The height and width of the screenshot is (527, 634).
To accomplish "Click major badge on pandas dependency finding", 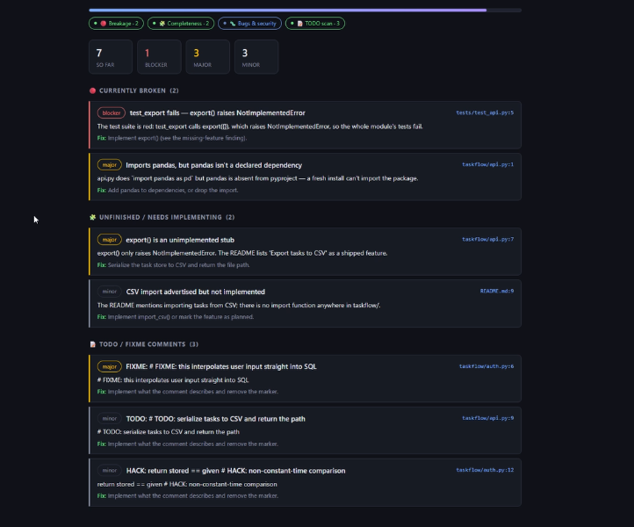I will 109,165.
